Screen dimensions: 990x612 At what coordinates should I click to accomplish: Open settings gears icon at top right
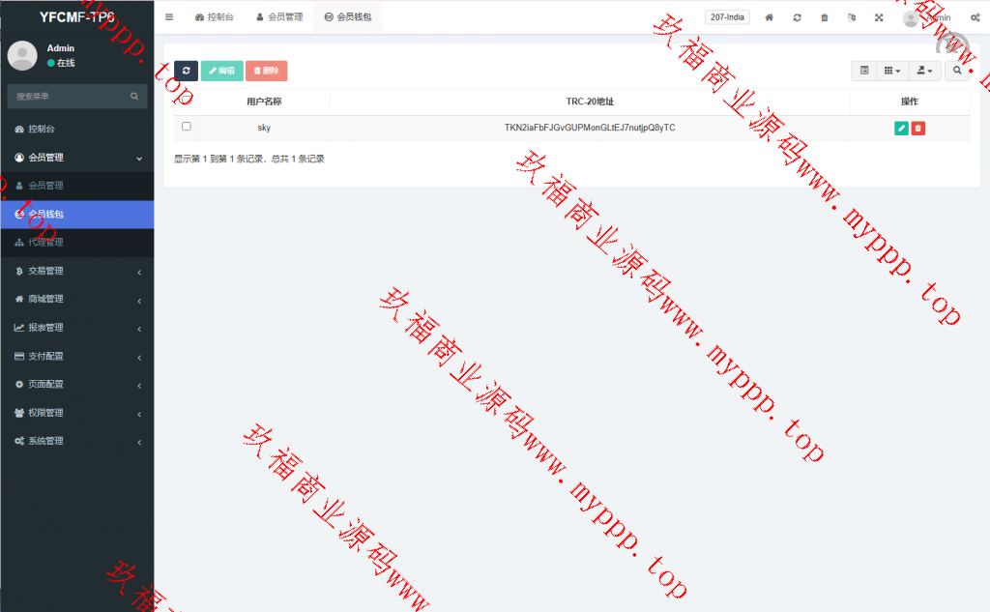[975, 17]
